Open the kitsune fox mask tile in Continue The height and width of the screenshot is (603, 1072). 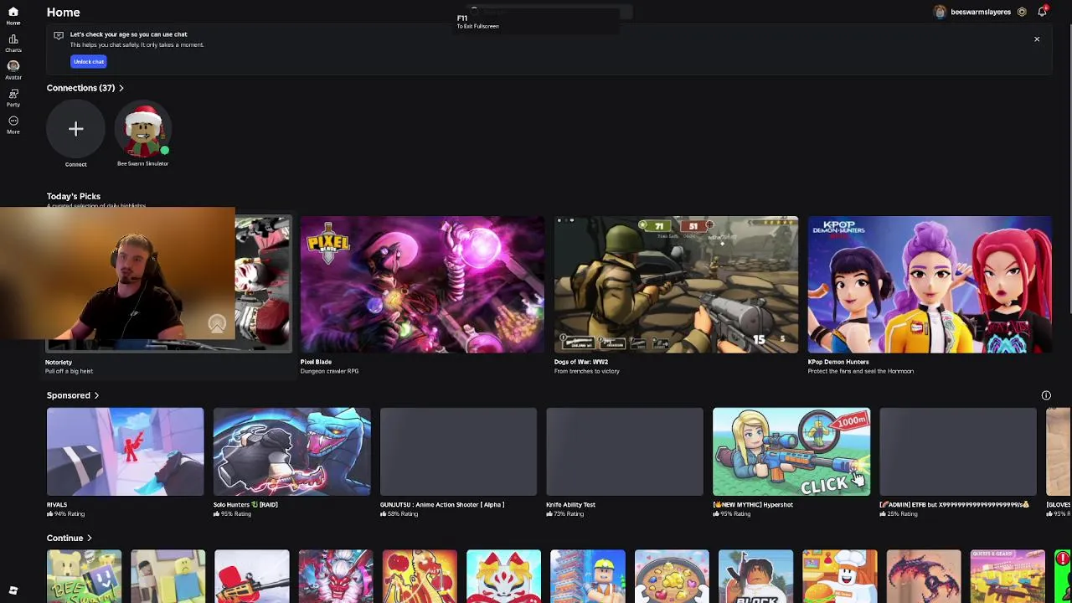point(503,576)
